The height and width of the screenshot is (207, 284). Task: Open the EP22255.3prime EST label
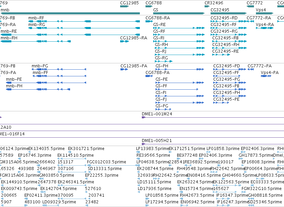coord(102,176)
